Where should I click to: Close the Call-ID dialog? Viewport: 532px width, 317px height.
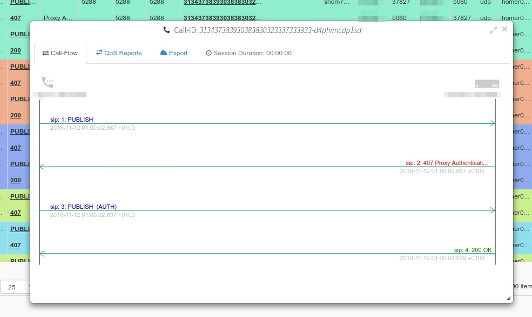(x=504, y=29)
